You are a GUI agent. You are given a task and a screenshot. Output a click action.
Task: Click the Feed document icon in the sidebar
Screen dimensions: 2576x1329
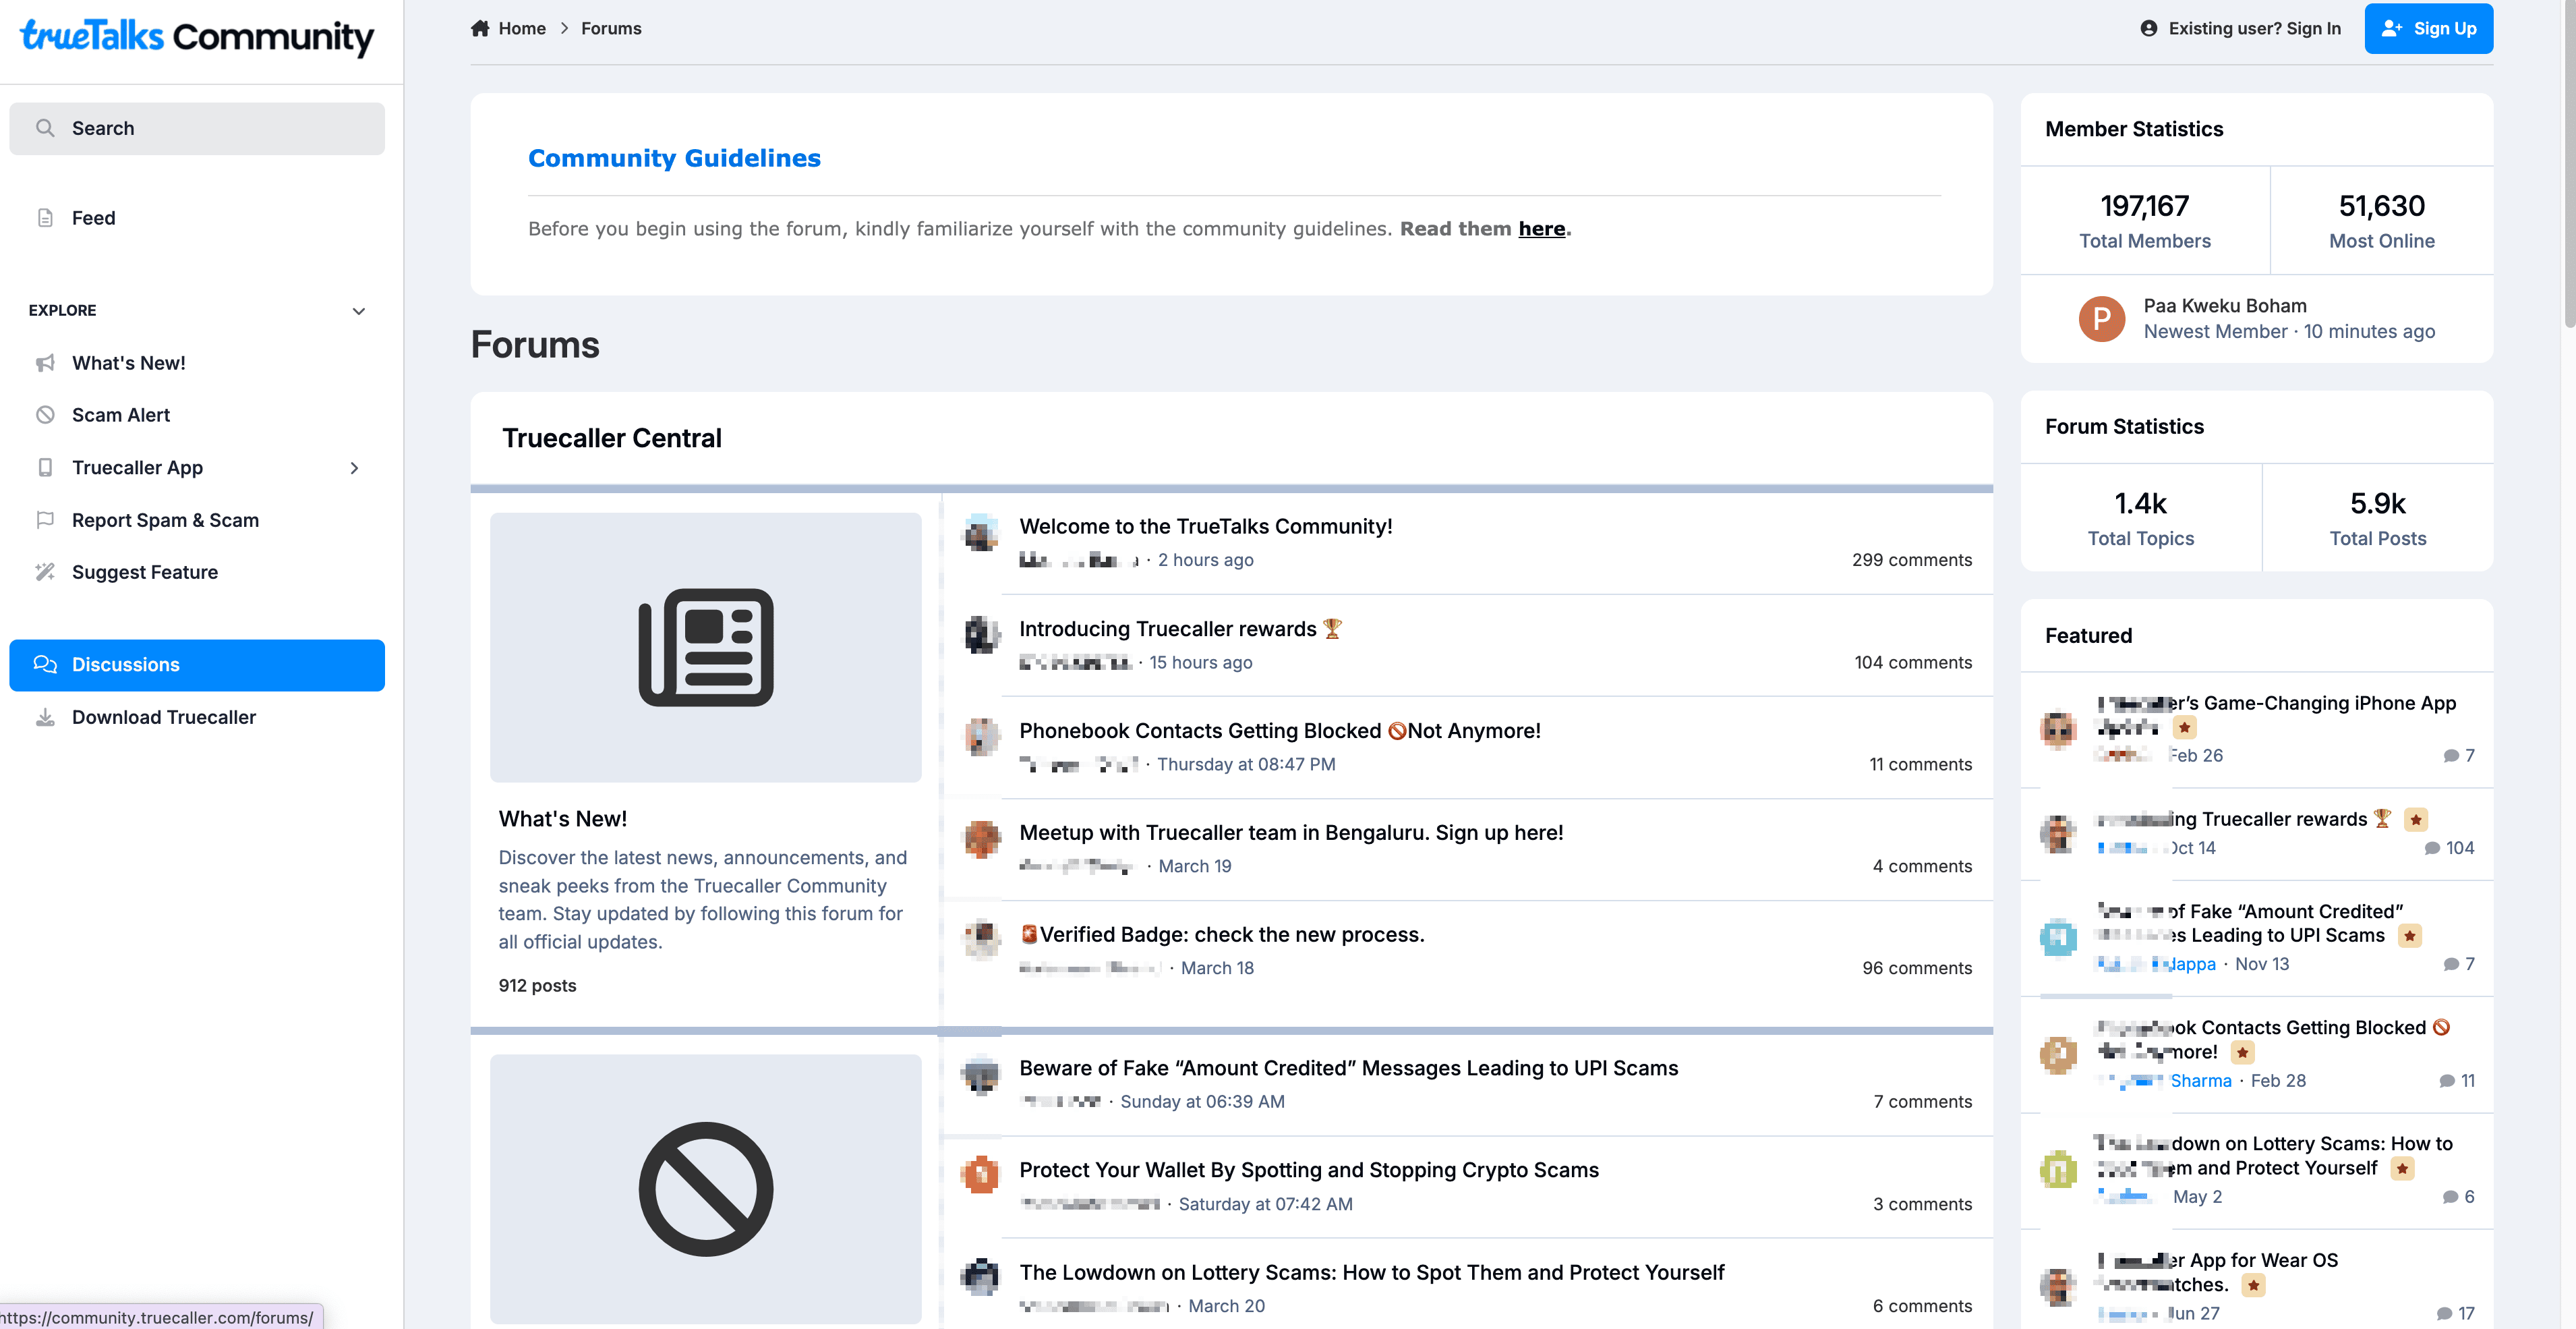[x=45, y=218]
